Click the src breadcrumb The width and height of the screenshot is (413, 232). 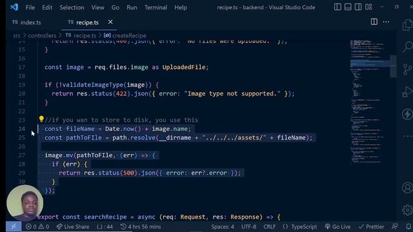pos(17,35)
